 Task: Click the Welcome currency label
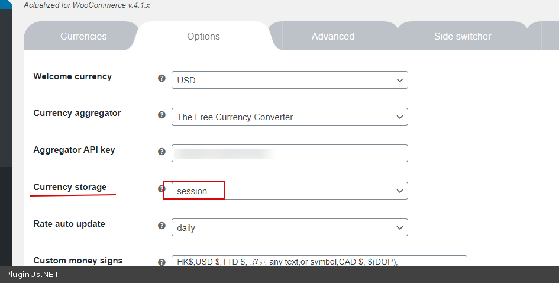coord(72,76)
